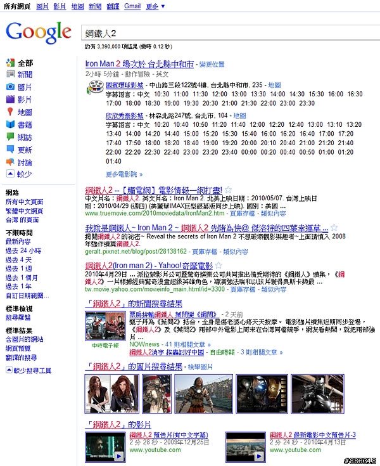Filter results to 過去 1 年

click(x=19, y=287)
